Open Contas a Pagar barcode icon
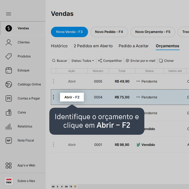Image resolution: width=189 pixels, height=189 pixels. (x=9, y=98)
